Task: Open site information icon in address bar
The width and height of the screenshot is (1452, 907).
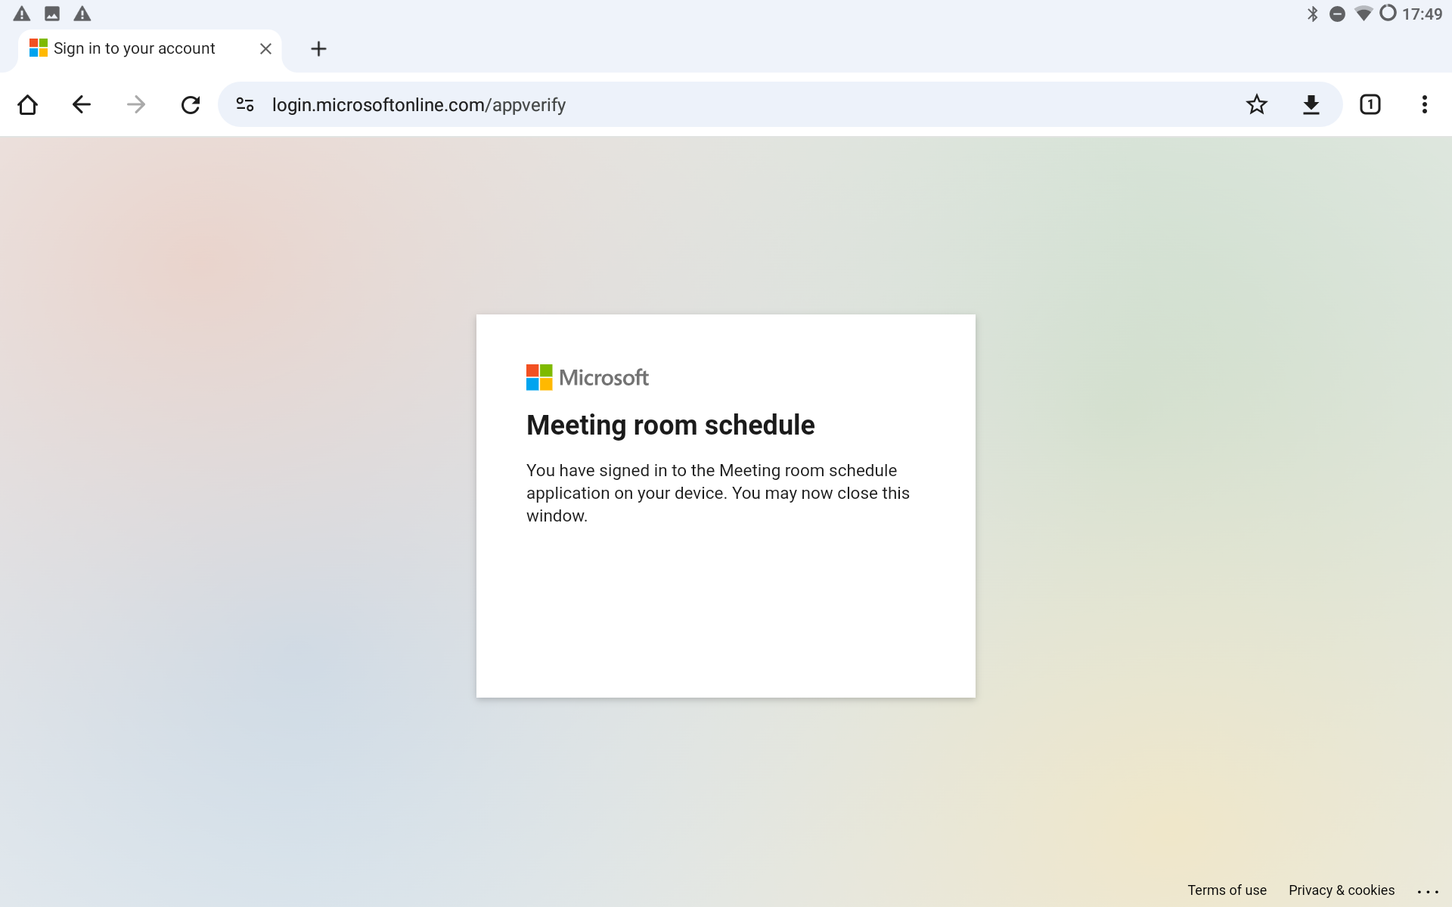Action: [245, 104]
